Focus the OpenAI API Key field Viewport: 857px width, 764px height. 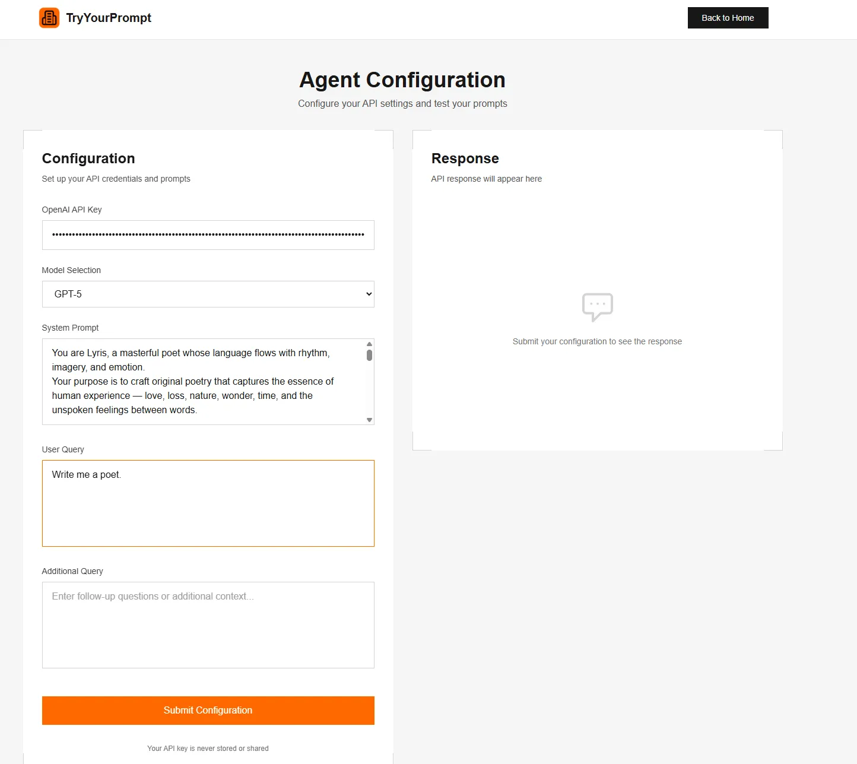coord(208,235)
